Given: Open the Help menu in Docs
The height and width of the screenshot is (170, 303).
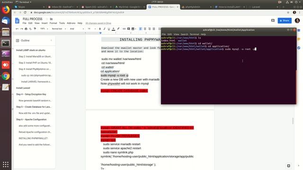Looking at the screenshot, I should point(80,23).
